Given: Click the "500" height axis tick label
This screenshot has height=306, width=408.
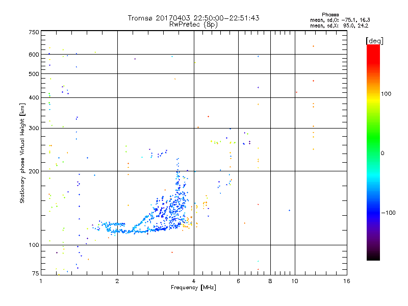Looking at the screenshot, I should 34,74.
